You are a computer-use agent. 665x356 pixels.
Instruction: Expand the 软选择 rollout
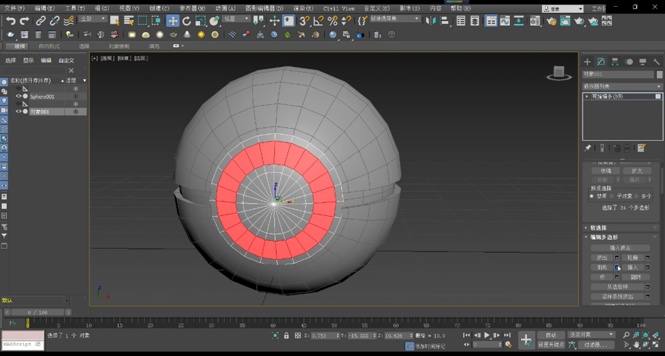(598, 227)
